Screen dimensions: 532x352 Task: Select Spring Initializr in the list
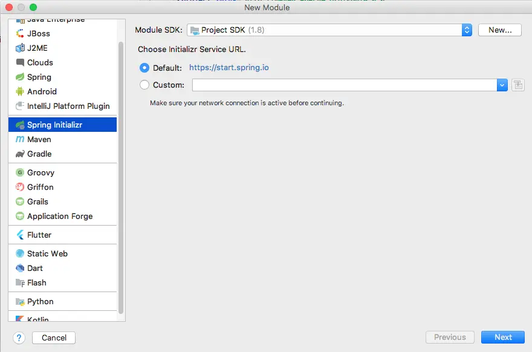[62, 125]
